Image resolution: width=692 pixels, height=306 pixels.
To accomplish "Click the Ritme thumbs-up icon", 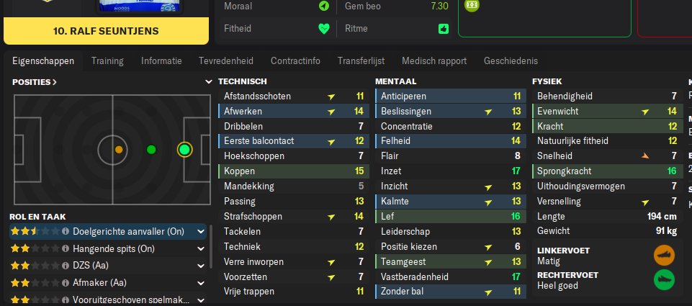I will click(x=443, y=30).
